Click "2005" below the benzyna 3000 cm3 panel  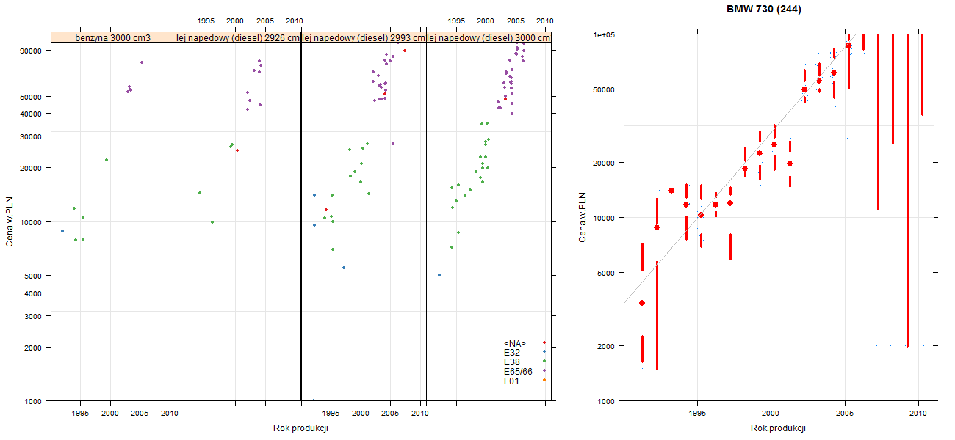(x=141, y=414)
